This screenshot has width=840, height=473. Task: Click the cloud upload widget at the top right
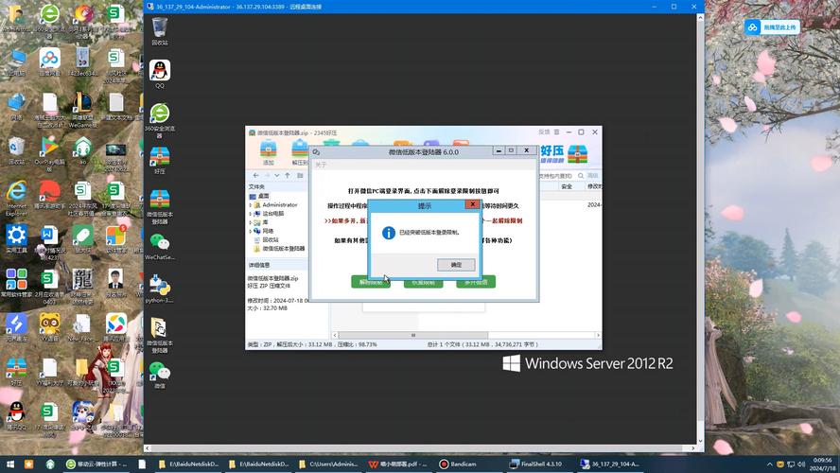(772, 26)
